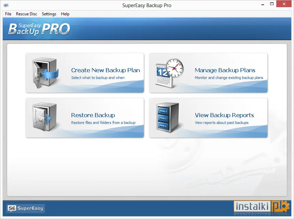Click the SuperEasy Backup PRO logo
Image resolution: width=294 pixels, height=219 pixels.
click(x=39, y=29)
